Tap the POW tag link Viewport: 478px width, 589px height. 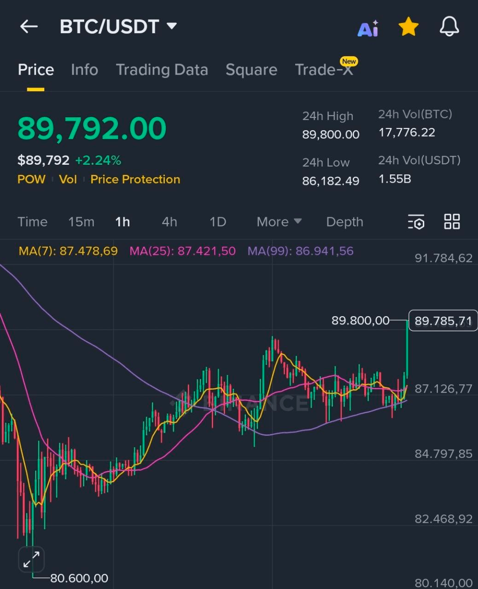(31, 179)
